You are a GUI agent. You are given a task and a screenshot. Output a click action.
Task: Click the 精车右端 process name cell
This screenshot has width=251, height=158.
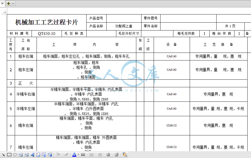click(x=26, y=126)
